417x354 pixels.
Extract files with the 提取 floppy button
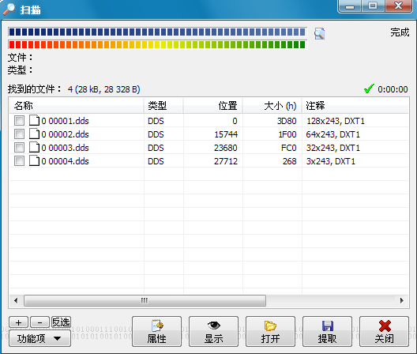pos(328,331)
